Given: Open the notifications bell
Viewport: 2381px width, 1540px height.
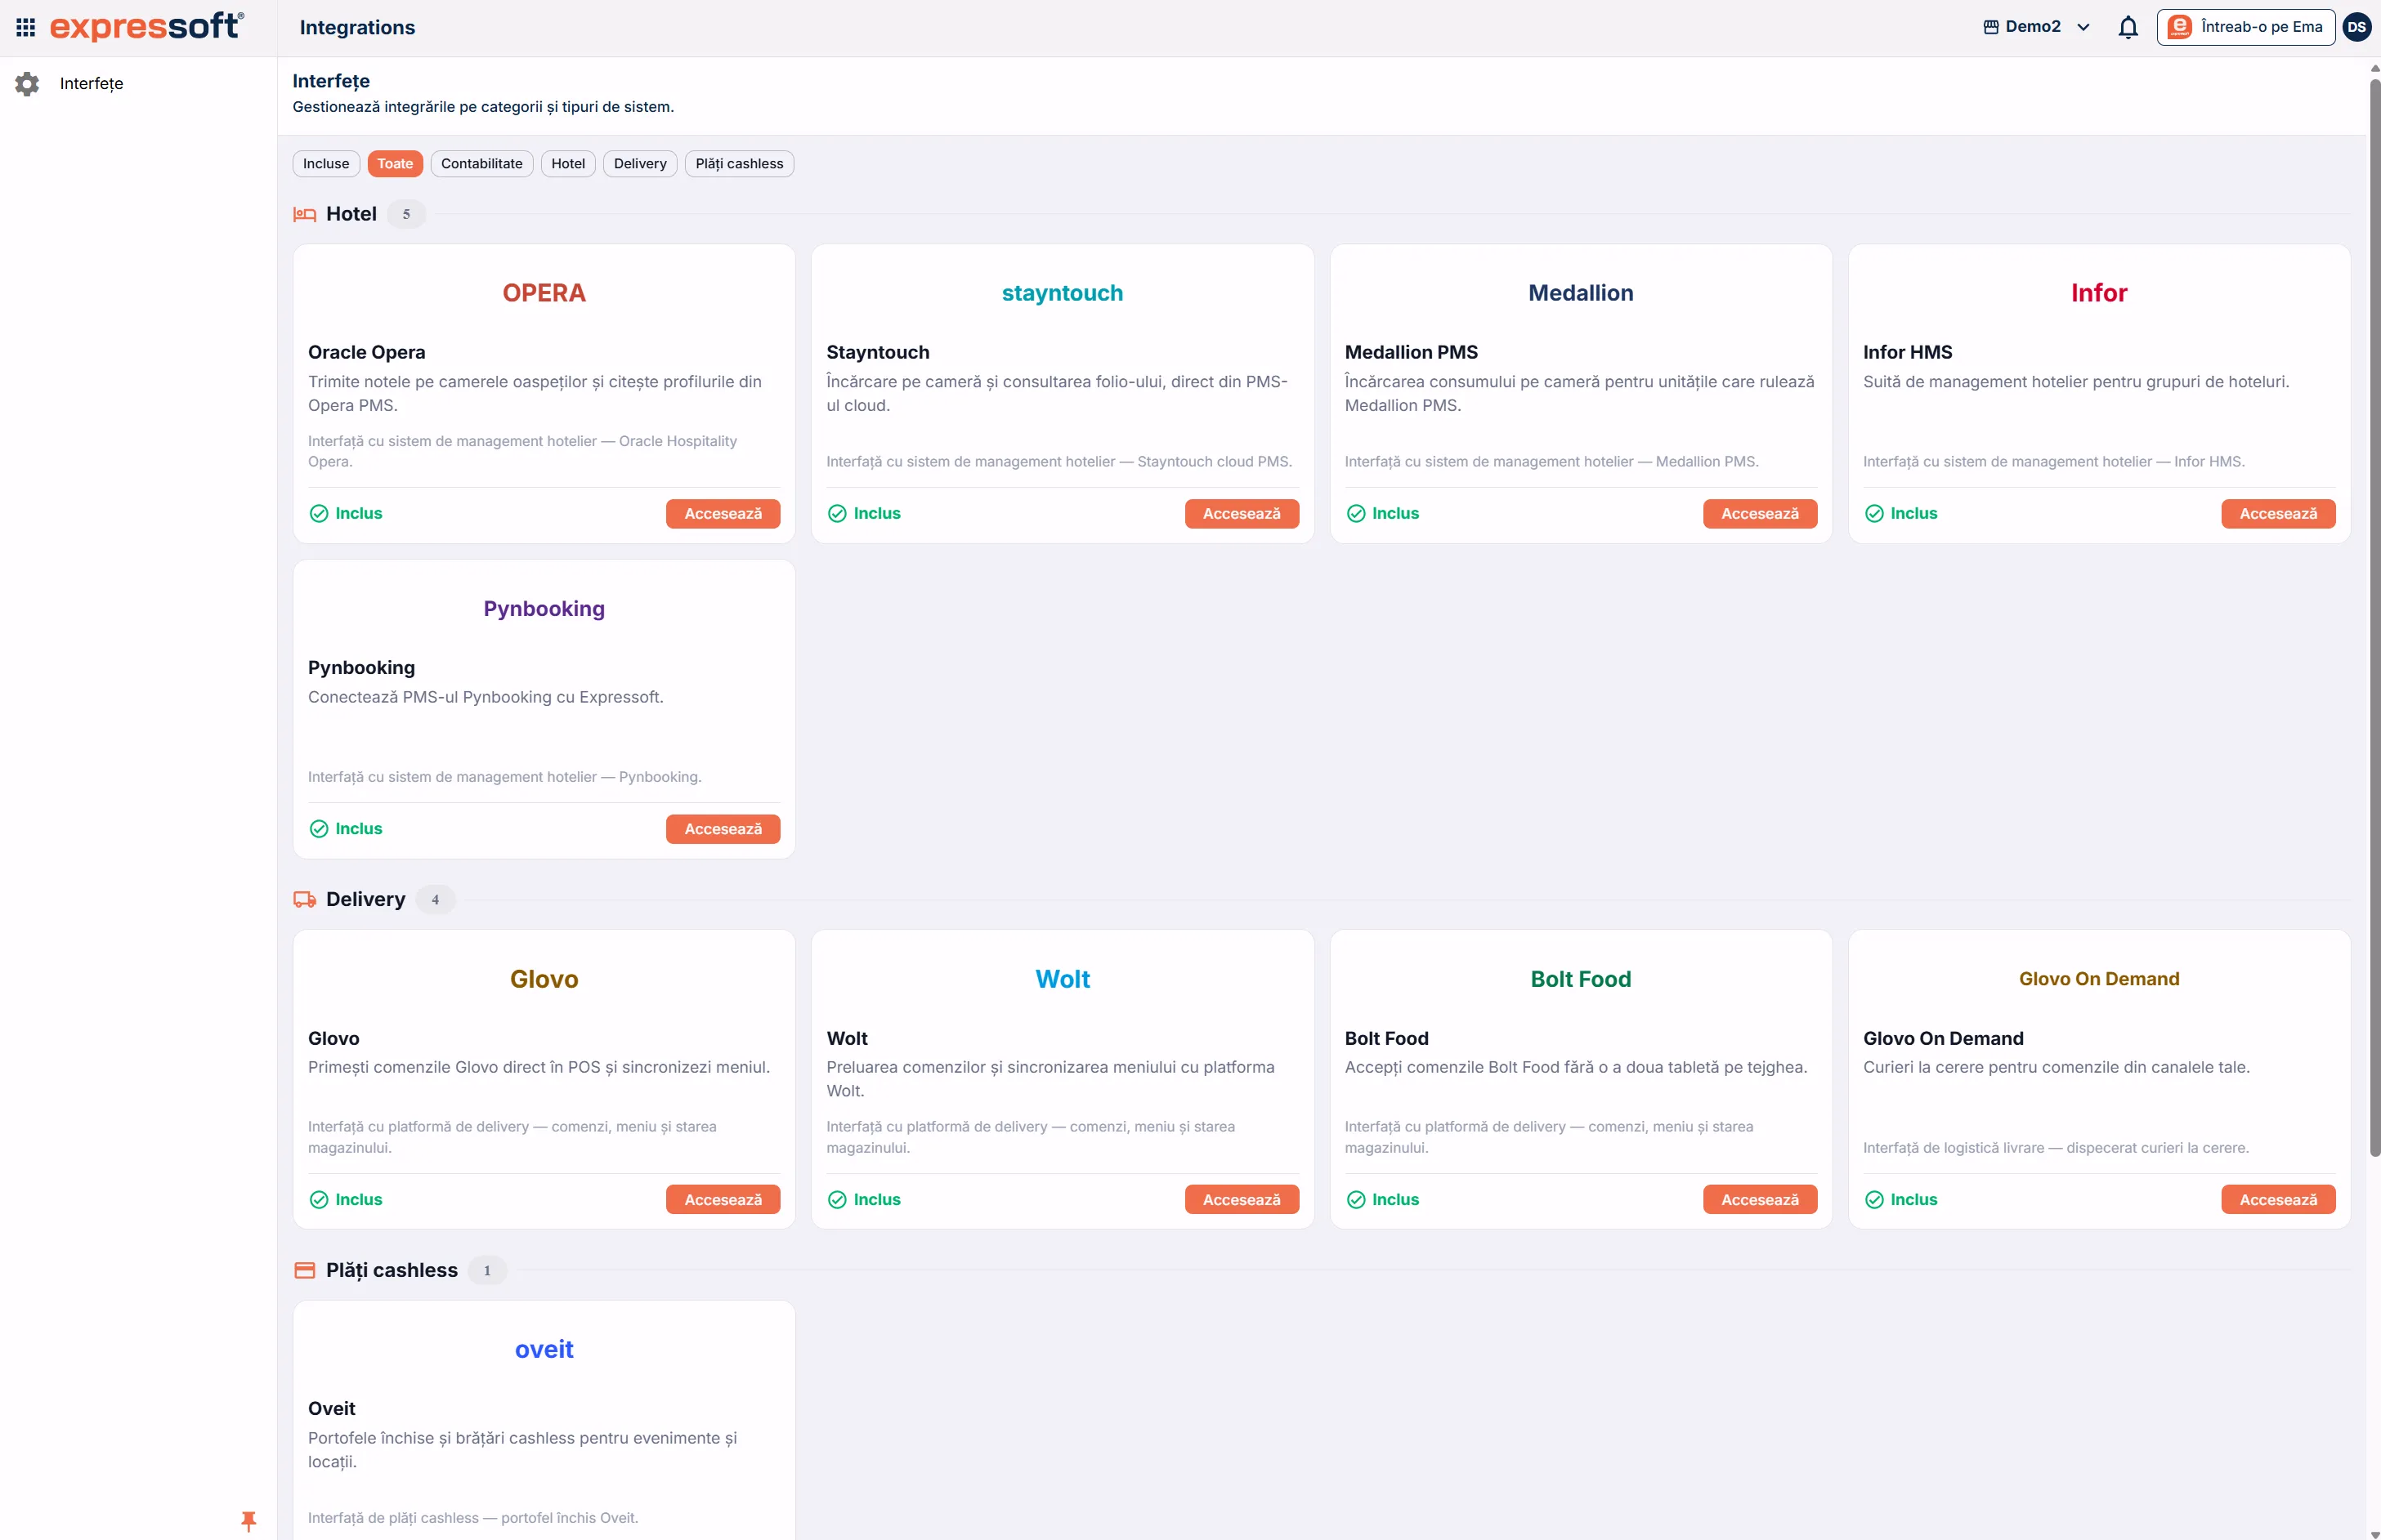Looking at the screenshot, I should [2128, 27].
